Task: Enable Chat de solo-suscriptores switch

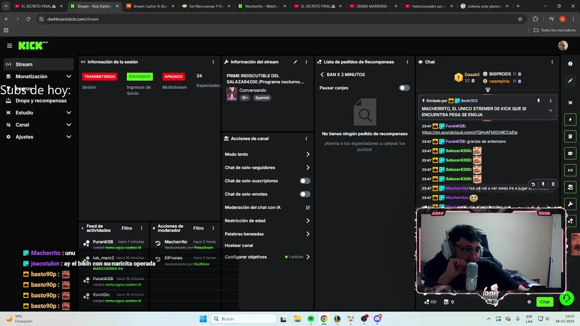Action: (305, 181)
